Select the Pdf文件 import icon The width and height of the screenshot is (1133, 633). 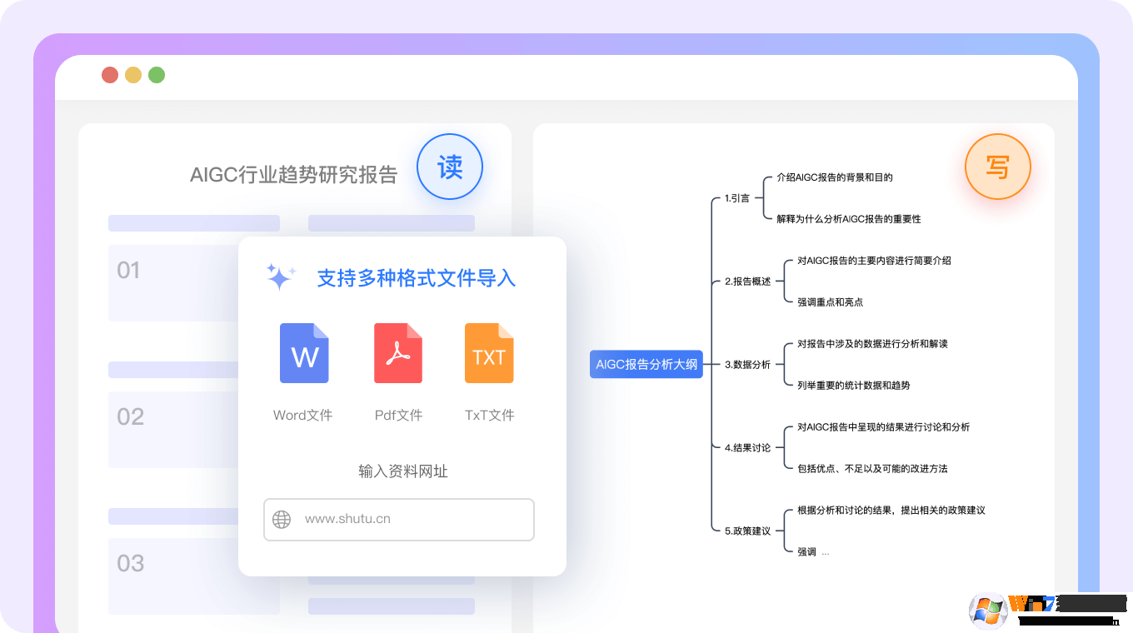point(398,353)
